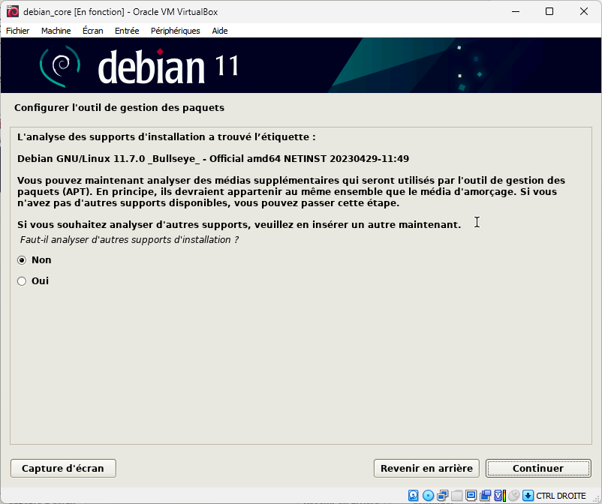The height and width of the screenshot is (504, 602).
Task: Click the display settings status icon
Action: [x=471, y=496]
